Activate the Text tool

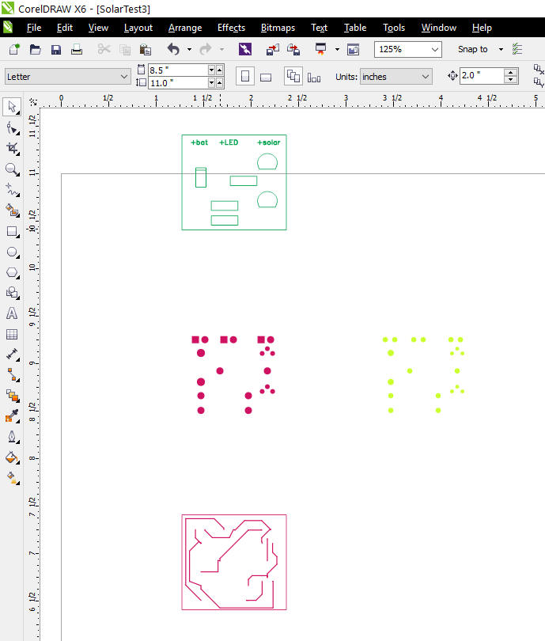(x=12, y=313)
